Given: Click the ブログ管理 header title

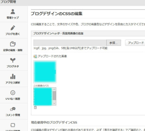Looking at the screenshot, I should (8, 2).
